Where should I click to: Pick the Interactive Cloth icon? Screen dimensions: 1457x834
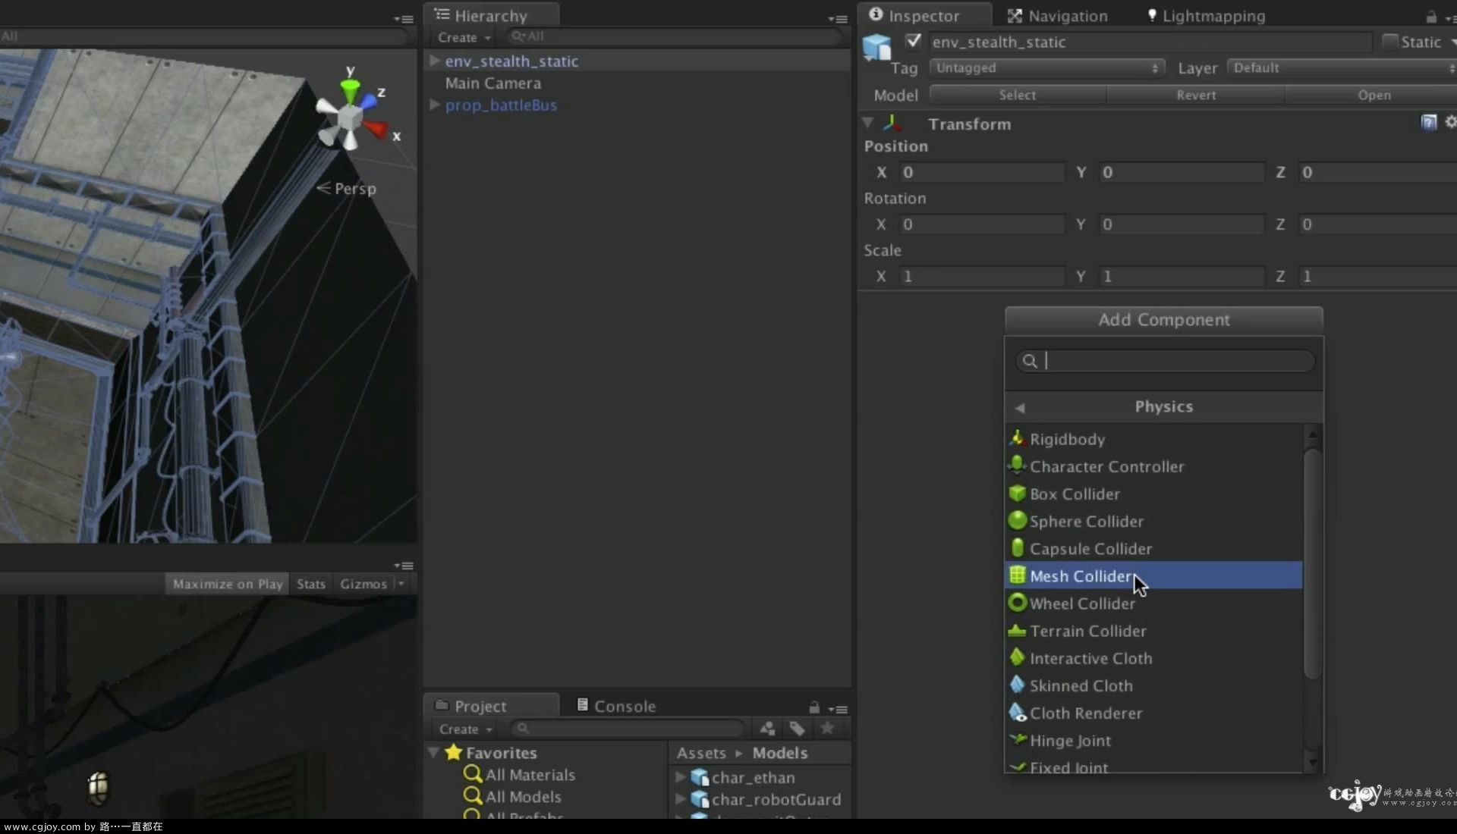(1017, 657)
